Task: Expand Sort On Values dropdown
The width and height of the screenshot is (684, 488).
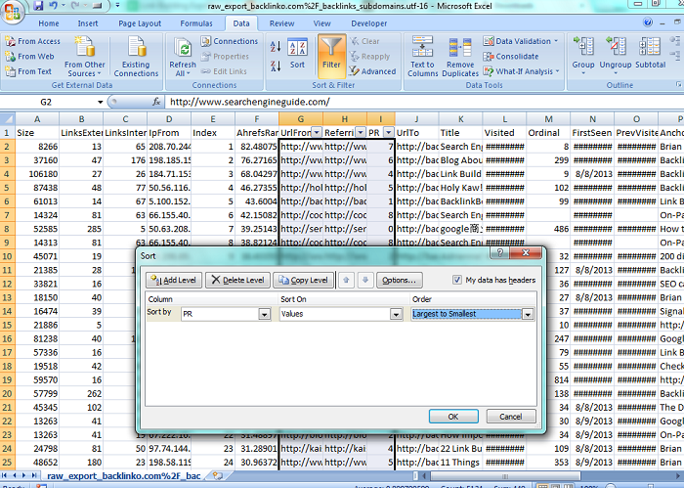Action: pos(396,314)
